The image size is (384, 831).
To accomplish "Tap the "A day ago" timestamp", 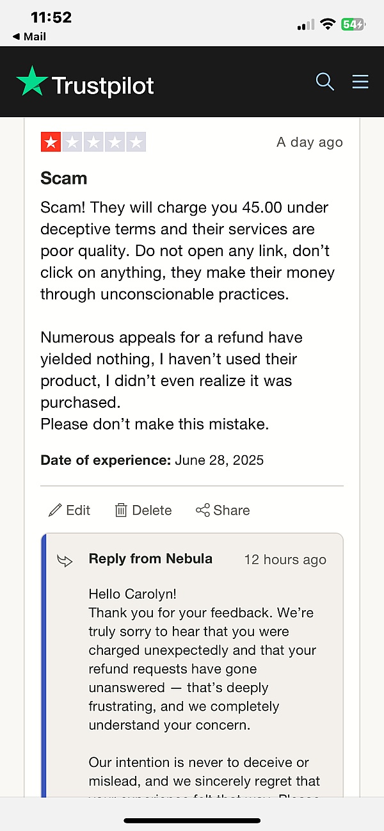I will 310,142.
